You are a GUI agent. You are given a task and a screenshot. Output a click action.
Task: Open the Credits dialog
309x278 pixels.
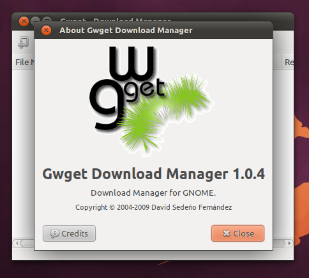coord(69,233)
